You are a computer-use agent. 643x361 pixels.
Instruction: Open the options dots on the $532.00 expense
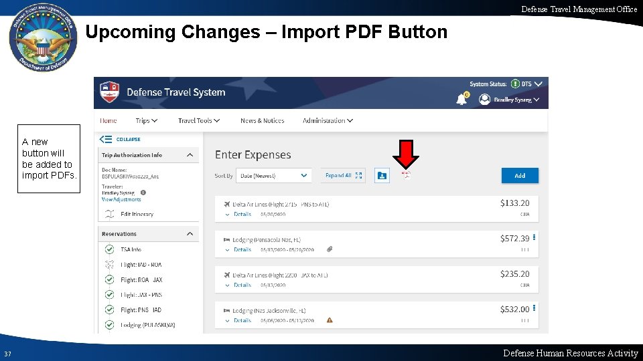[x=534, y=308]
